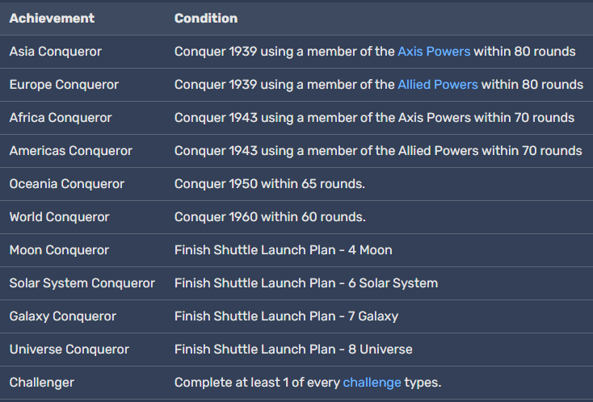The image size is (593, 402).
Task: Click 'Finish Shuttle Launch Plan - 8 Universe' text
Action: (293, 350)
